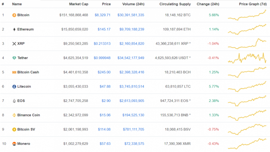Screen dimensions: 270x152
Task: Open the EOS name link
Action: coord(21,101)
